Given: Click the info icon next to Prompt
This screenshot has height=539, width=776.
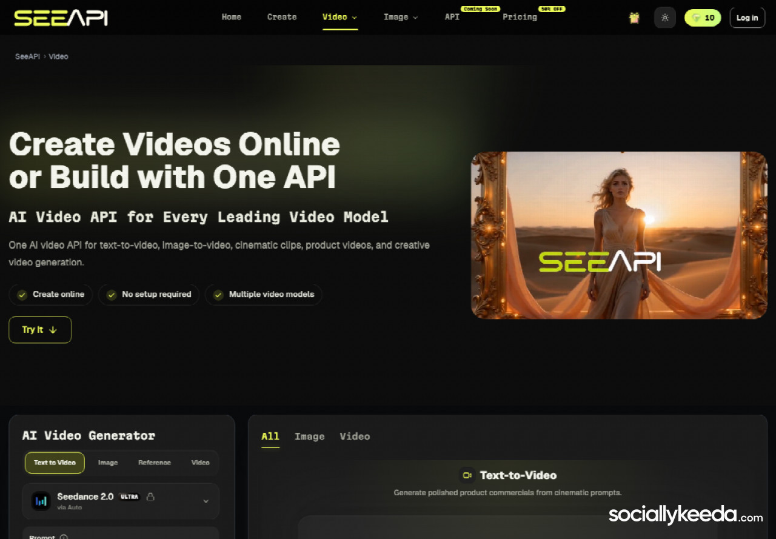Looking at the screenshot, I should click(x=64, y=537).
